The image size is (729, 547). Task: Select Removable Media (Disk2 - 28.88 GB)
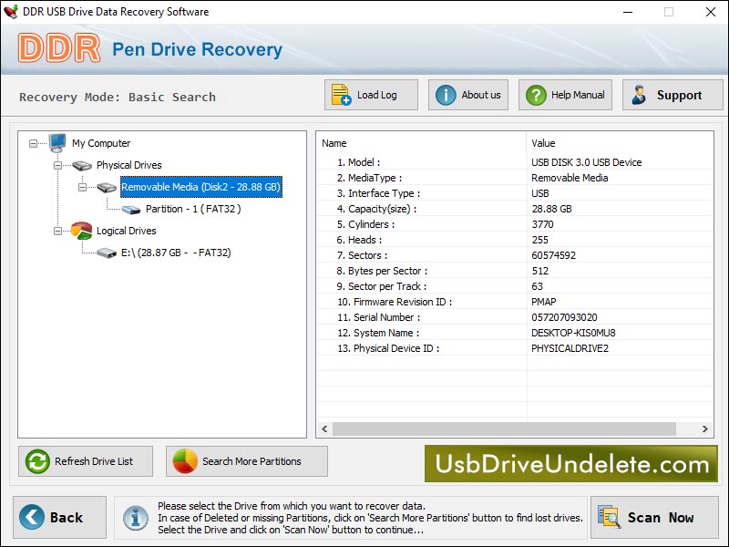pos(200,187)
